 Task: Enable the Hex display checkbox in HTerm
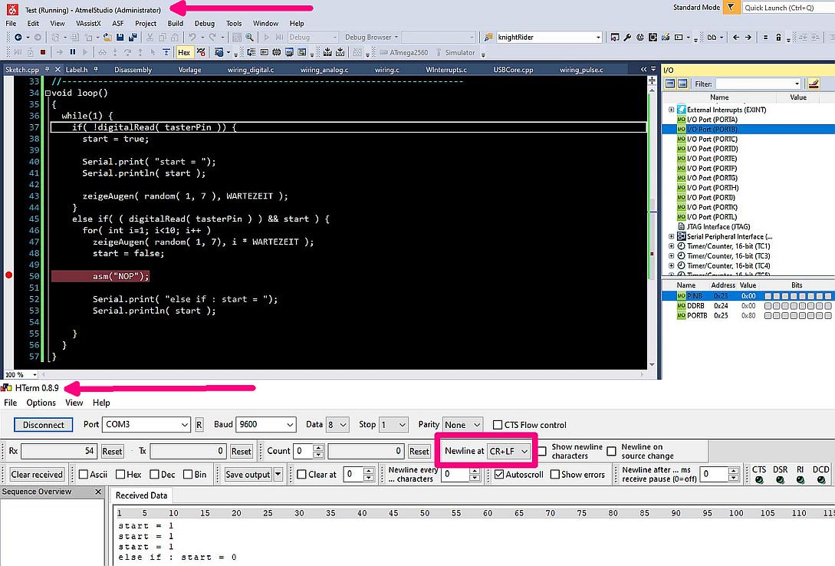(120, 475)
